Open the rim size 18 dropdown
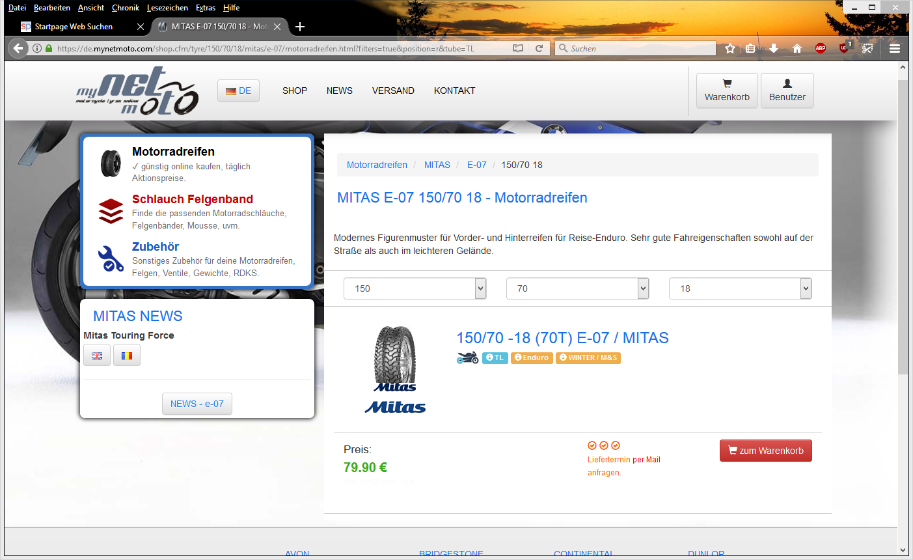 point(741,288)
